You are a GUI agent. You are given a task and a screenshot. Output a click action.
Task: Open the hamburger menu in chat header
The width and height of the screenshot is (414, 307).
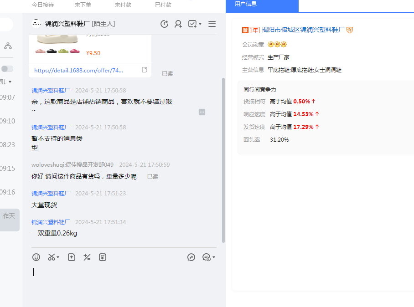[212, 24]
